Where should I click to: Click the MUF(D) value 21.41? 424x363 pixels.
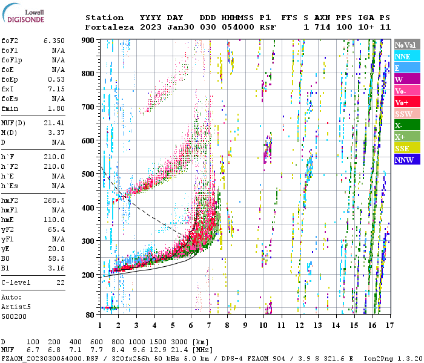point(54,123)
